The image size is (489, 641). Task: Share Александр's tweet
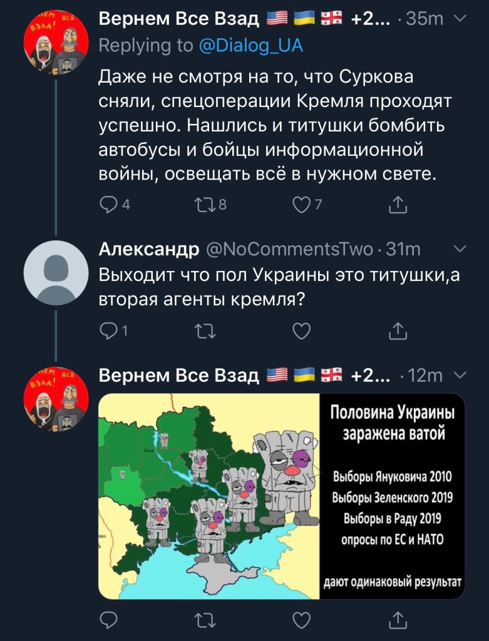[398, 331]
